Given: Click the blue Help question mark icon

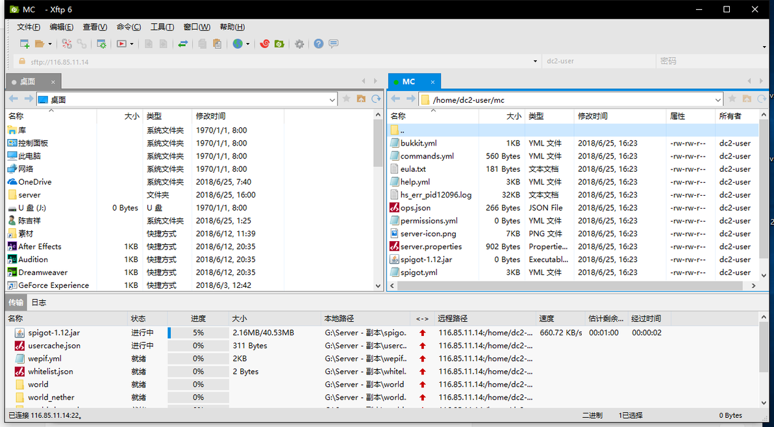Looking at the screenshot, I should [x=318, y=44].
